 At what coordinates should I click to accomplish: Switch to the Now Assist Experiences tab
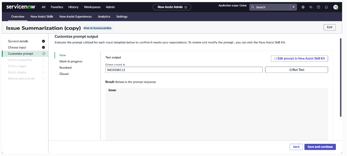click(x=76, y=17)
